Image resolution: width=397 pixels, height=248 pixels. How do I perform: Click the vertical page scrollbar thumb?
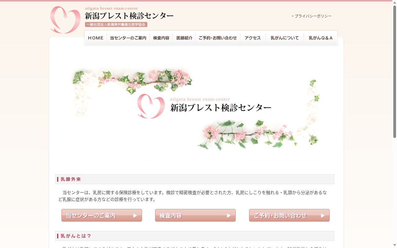395,72
